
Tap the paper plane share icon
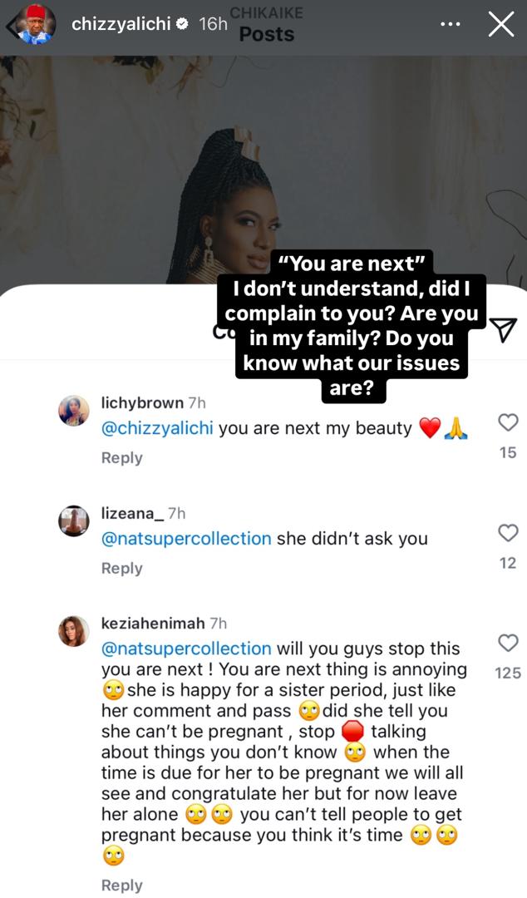point(504,329)
